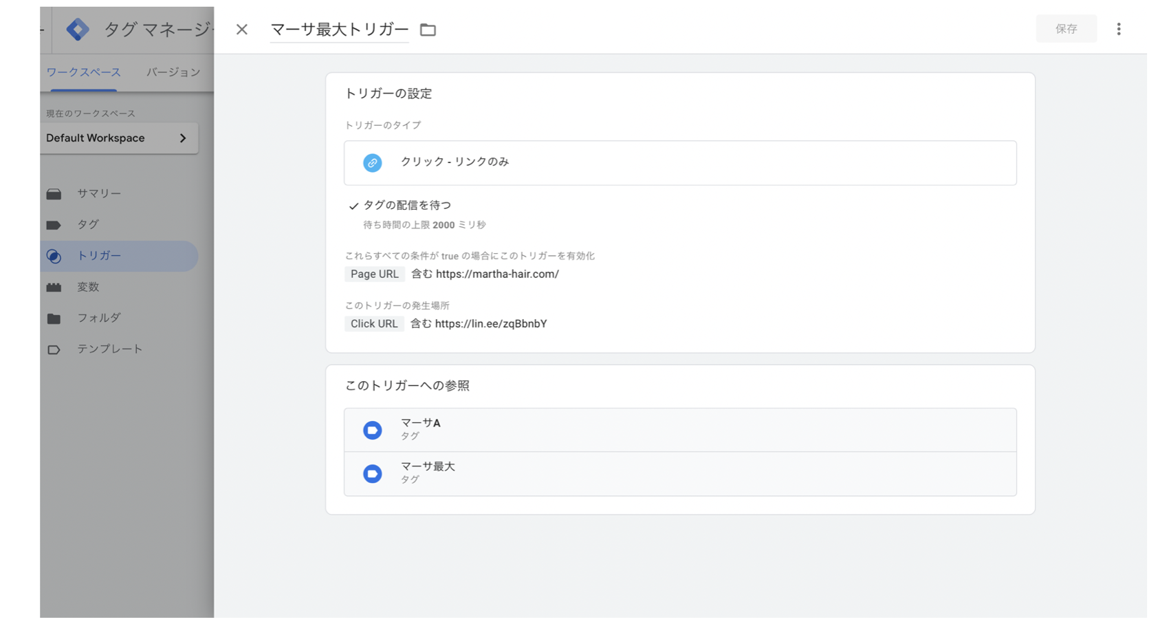Open the 変数 section
Screen dimensions: 1171x635
[87, 287]
